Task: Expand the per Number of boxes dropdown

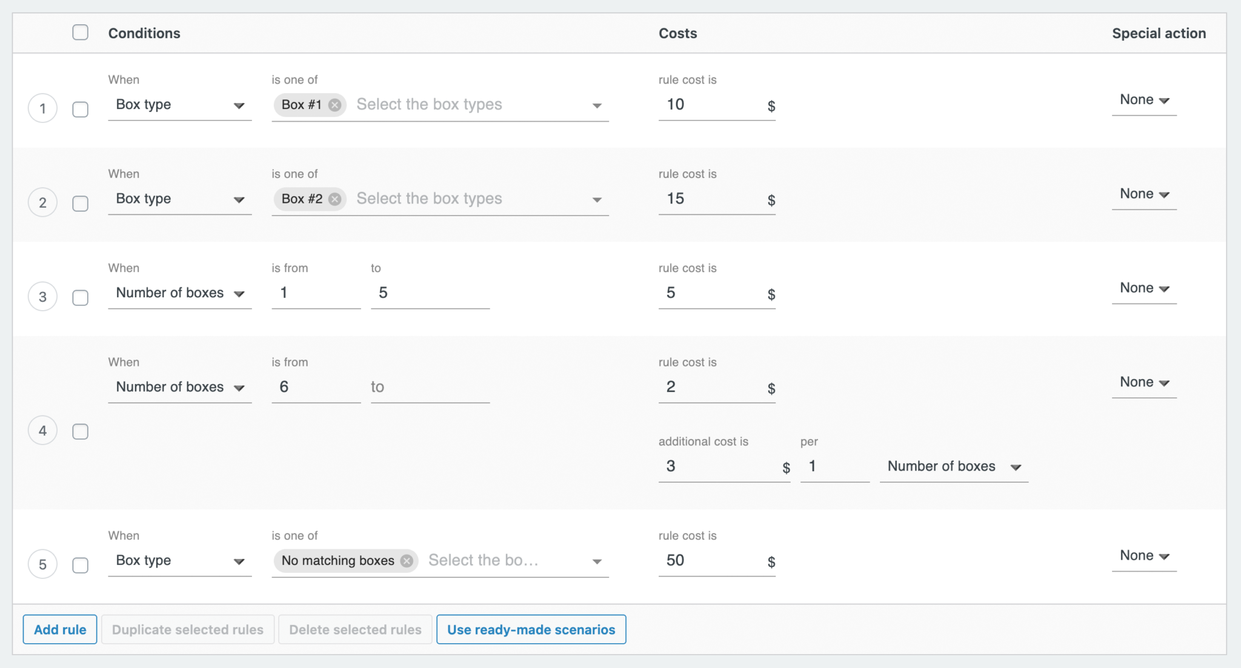Action: (953, 466)
